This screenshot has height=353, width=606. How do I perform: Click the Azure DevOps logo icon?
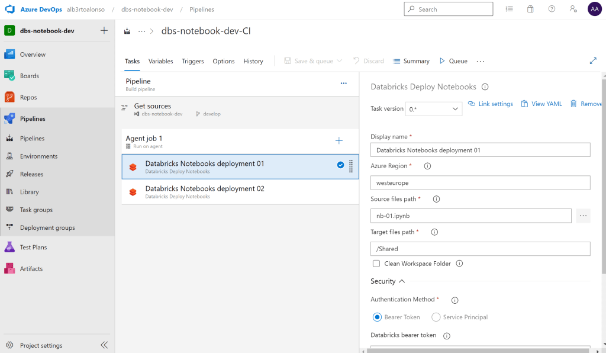click(9, 9)
